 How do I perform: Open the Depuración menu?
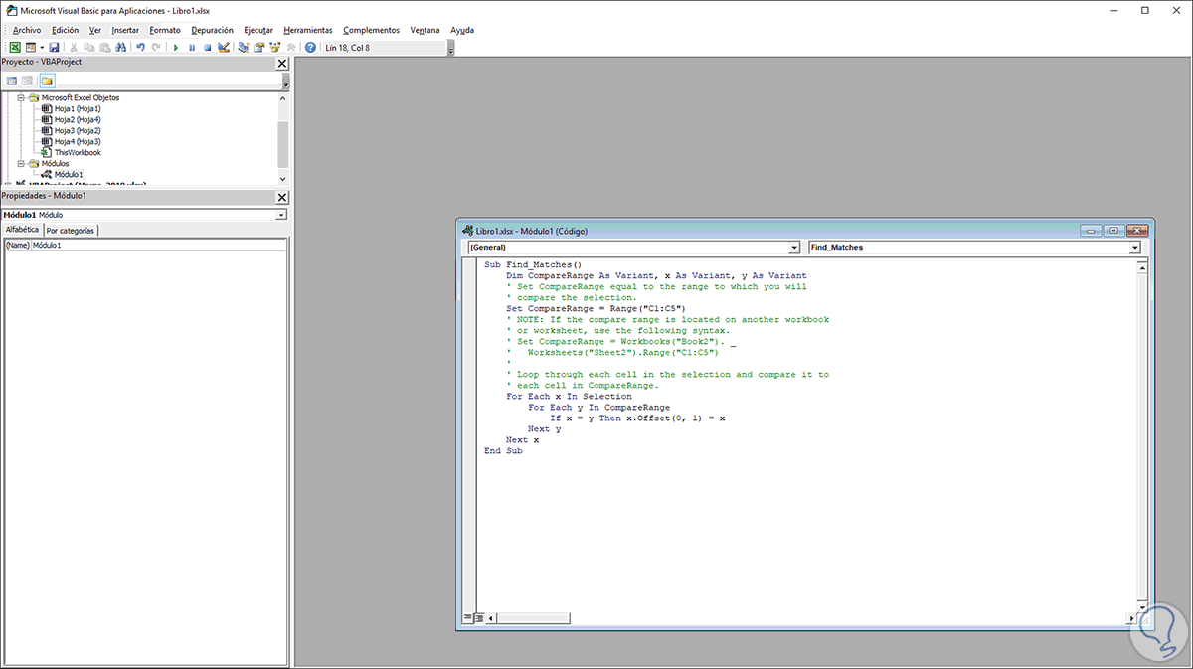tap(212, 30)
